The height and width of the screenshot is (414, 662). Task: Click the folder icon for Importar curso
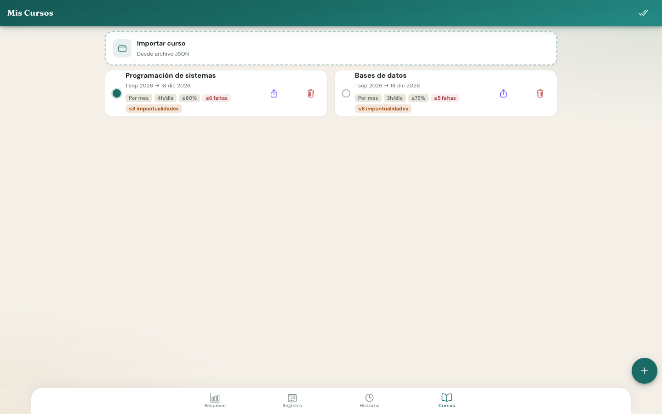[x=122, y=48]
